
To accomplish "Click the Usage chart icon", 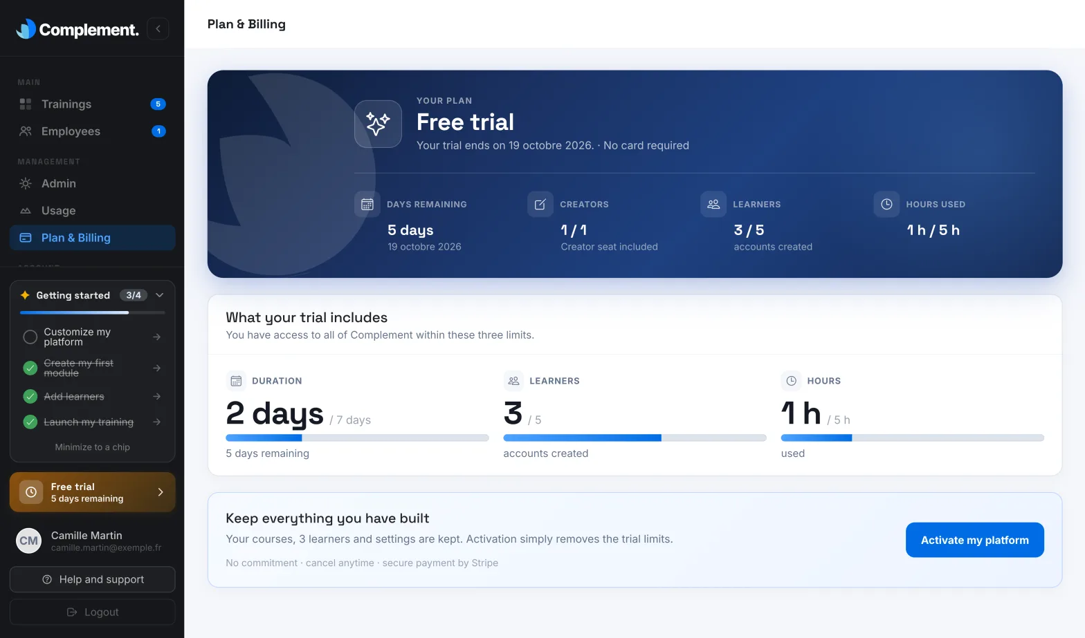I will click(x=26, y=211).
